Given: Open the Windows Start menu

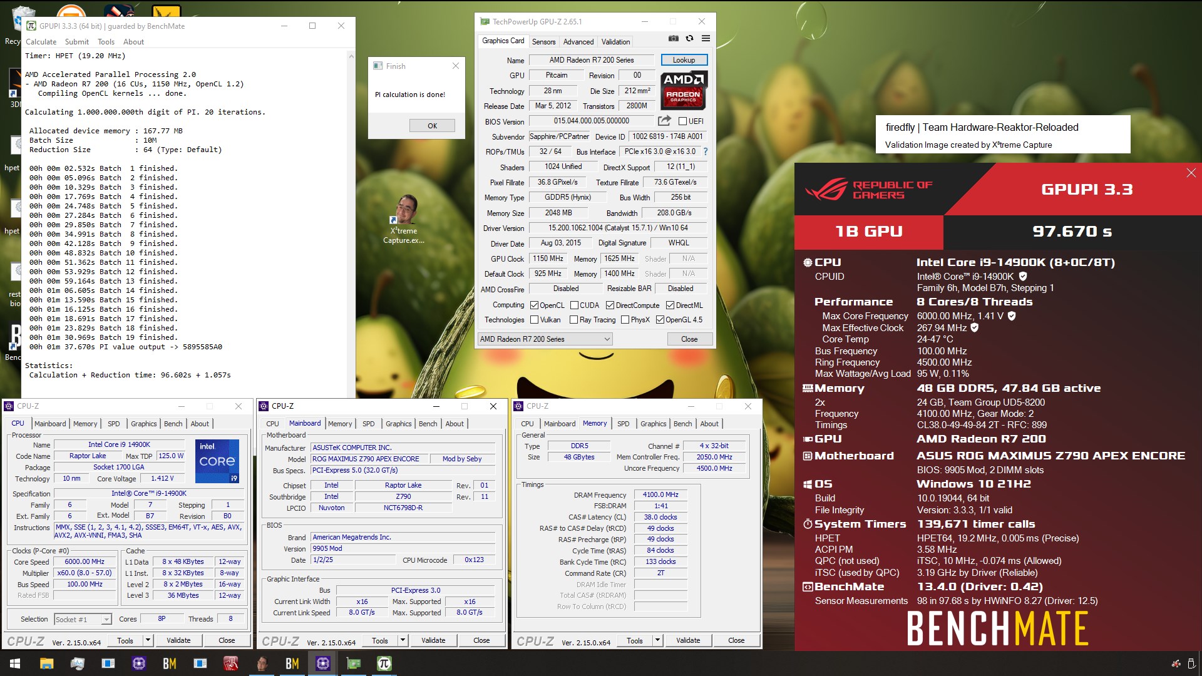Looking at the screenshot, I should tap(15, 663).
